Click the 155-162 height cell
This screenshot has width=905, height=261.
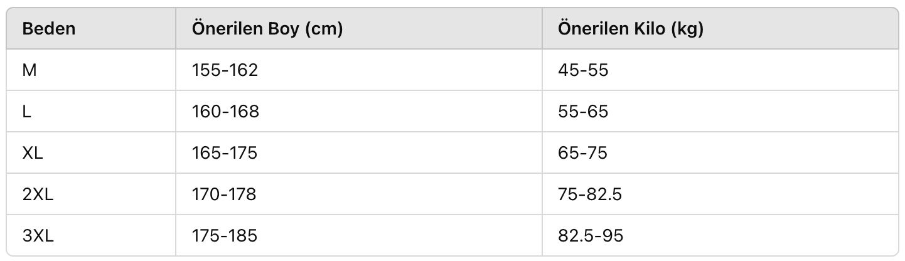(359, 70)
